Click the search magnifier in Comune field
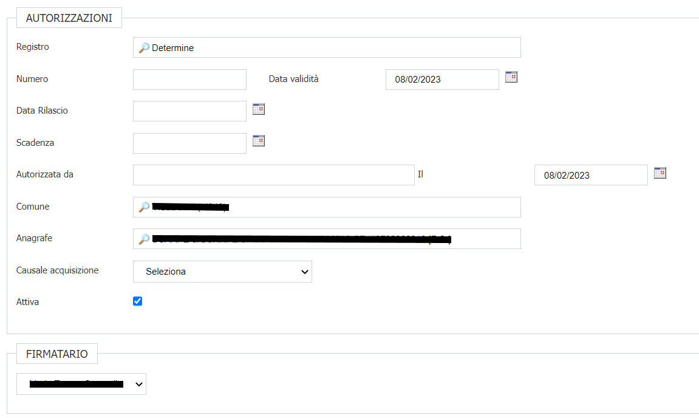 pos(144,207)
